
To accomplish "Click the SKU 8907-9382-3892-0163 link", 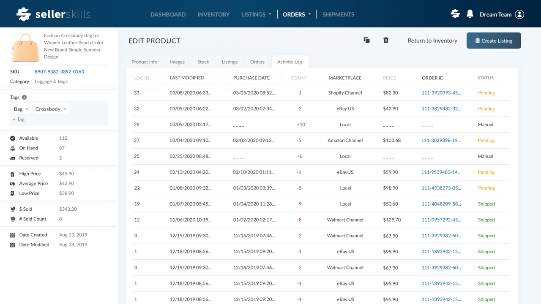I will point(59,72).
